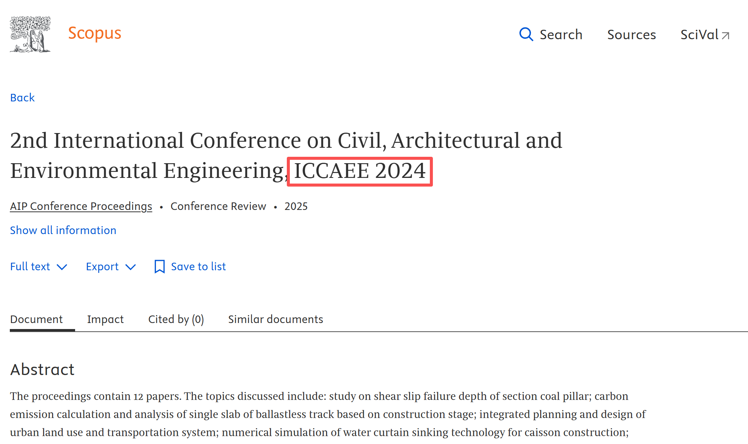The height and width of the screenshot is (444, 748).
Task: Open the Sources menu item
Action: point(631,35)
